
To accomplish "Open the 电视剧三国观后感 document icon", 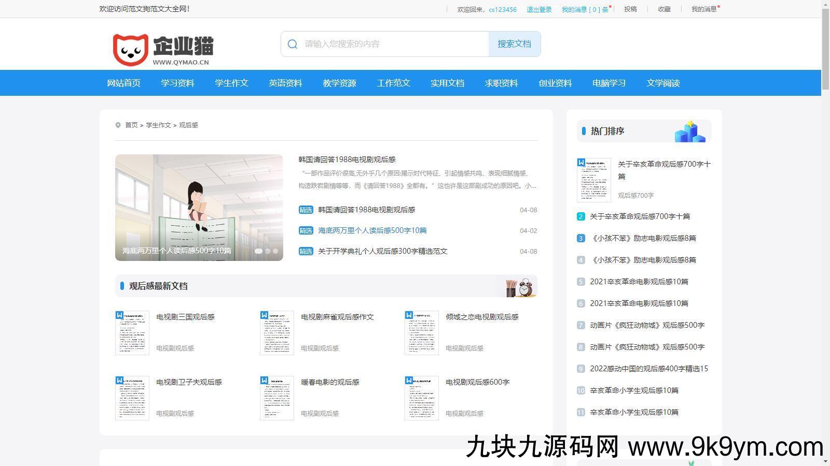I will click(x=132, y=333).
